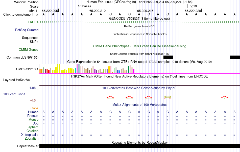The height and width of the screenshot is (152, 240).
Task: Click the GTEx RNA-seq 54 tissues title
Action: click(x=139, y=62)
